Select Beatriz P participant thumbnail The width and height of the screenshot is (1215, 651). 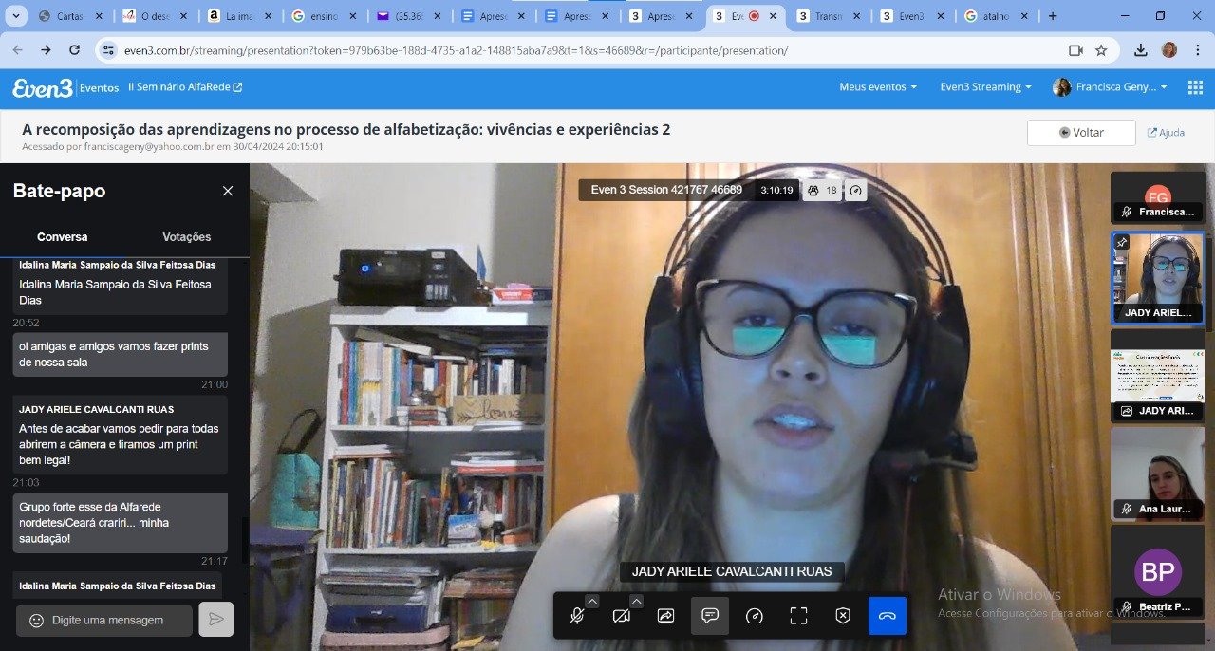(1157, 570)
